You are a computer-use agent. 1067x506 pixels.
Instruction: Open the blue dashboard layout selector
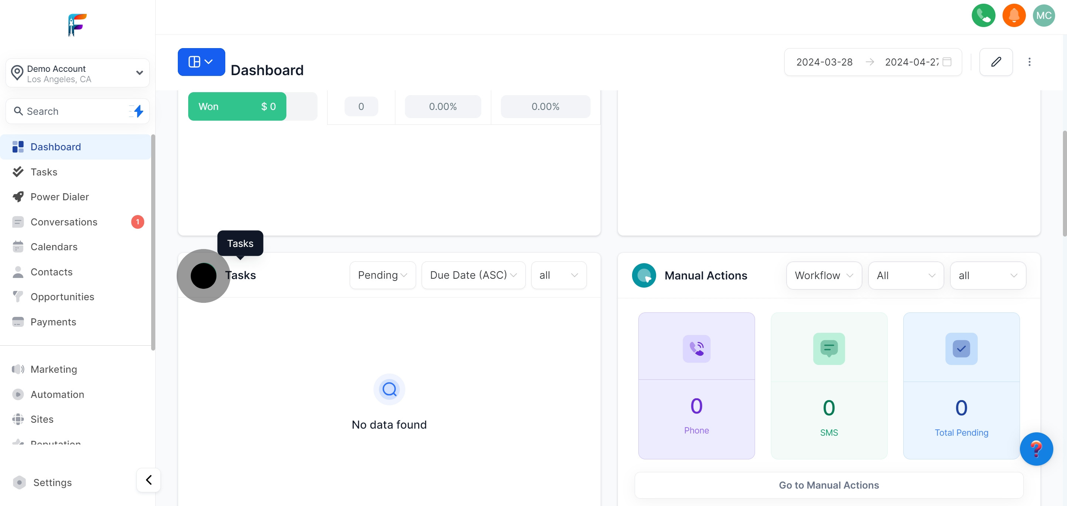[x=201, y=62]
